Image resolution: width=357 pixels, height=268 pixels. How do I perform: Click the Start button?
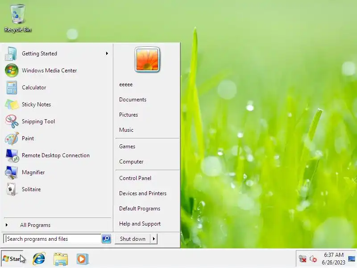click(12, 259)
